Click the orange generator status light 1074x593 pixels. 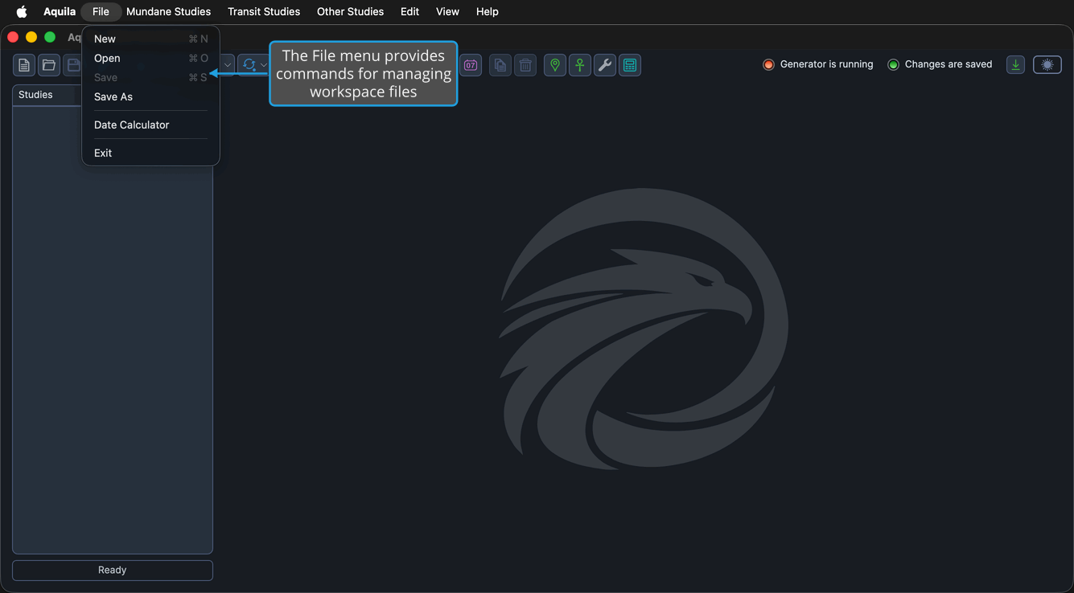click(x=768, y=64)
